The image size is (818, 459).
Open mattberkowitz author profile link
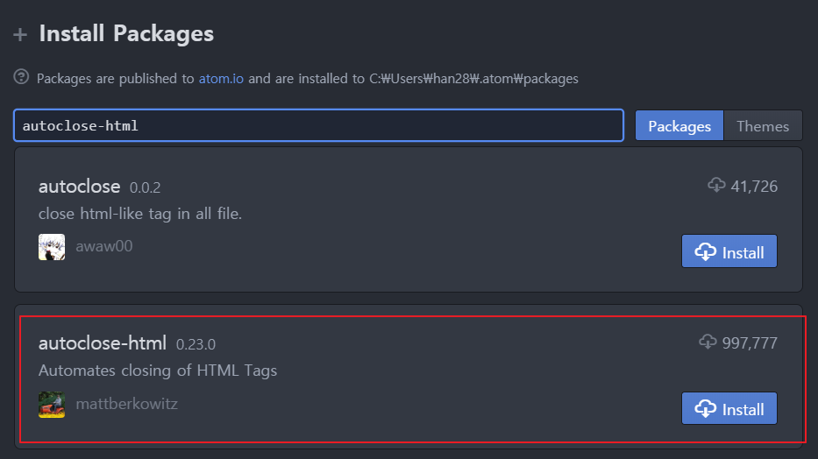pos(127,404)
